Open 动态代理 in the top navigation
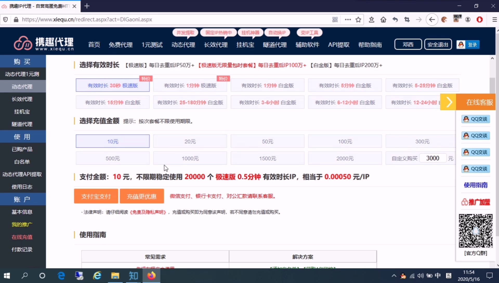 (x=183, y=45)
